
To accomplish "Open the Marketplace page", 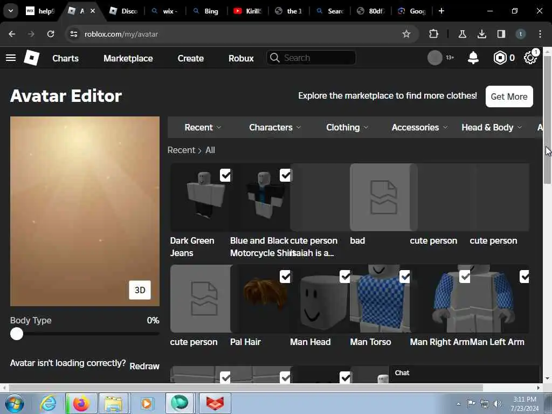I will pos(128,58).
